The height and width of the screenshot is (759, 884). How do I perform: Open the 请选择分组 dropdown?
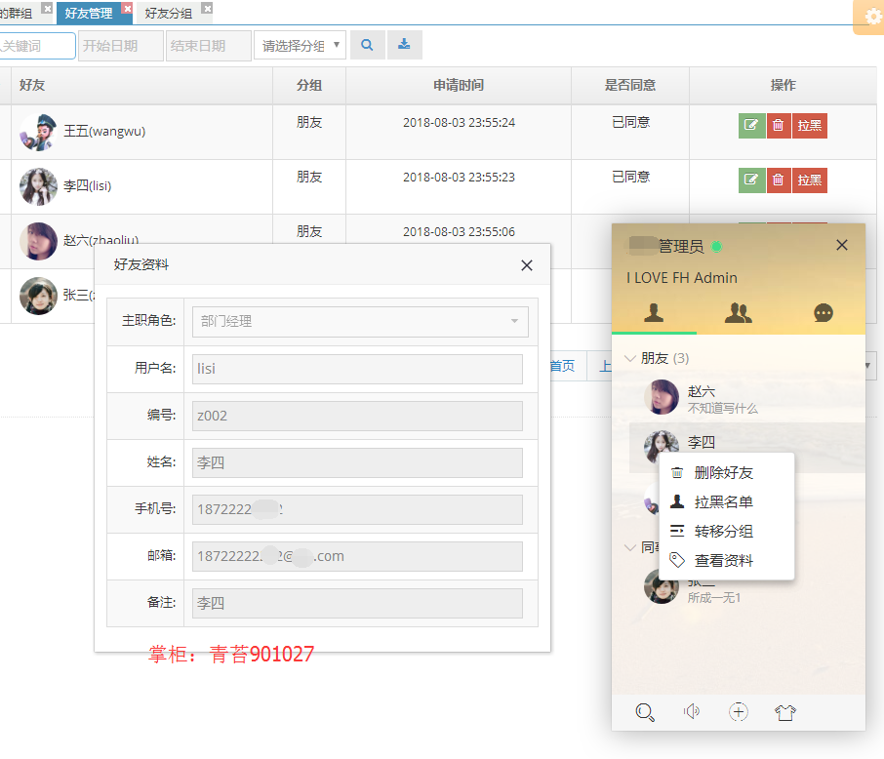(300, 45)
